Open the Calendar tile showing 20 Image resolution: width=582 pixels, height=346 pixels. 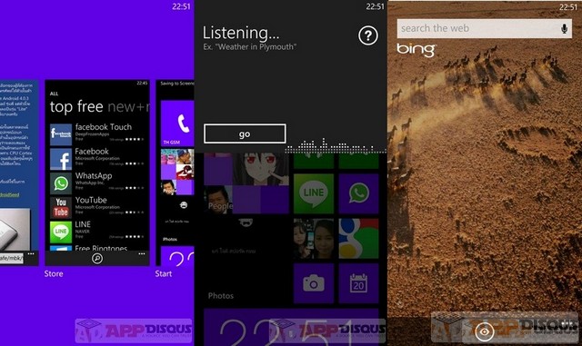point(358,283)
